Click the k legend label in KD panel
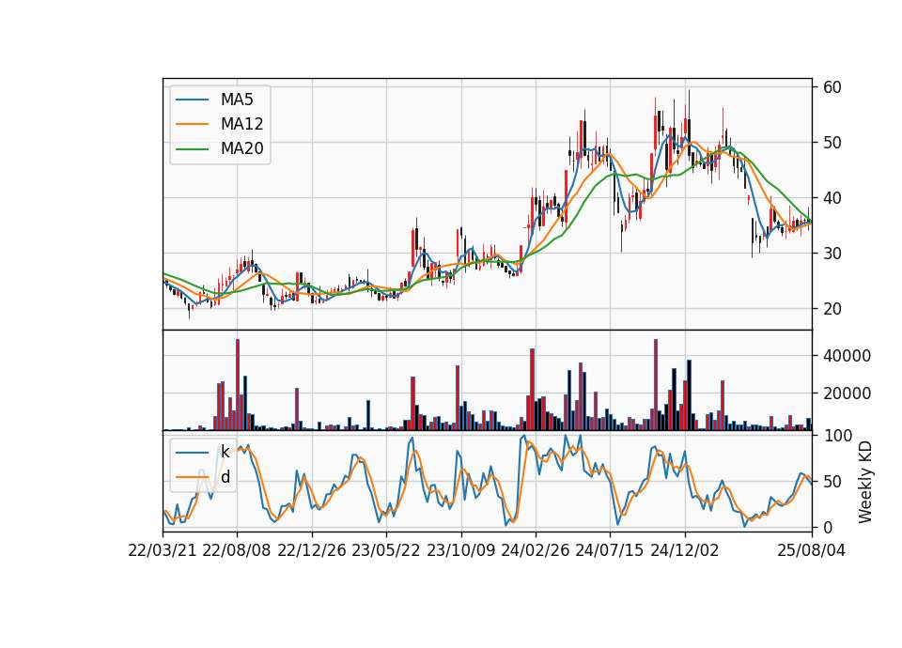 (225, 452)
